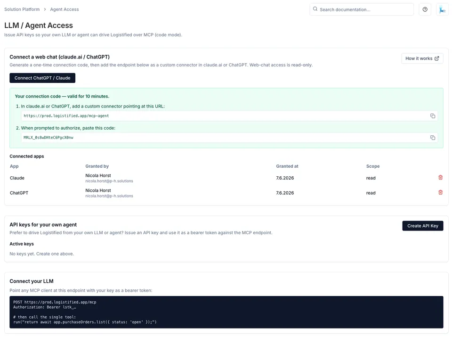452x337 pixels.
Task: Click the LLM / Agent Access page title
Action: 39,25
